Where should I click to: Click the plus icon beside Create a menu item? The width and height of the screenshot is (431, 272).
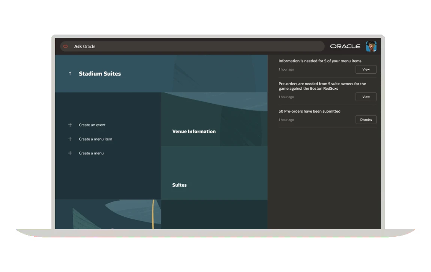(x=70, y=139)
